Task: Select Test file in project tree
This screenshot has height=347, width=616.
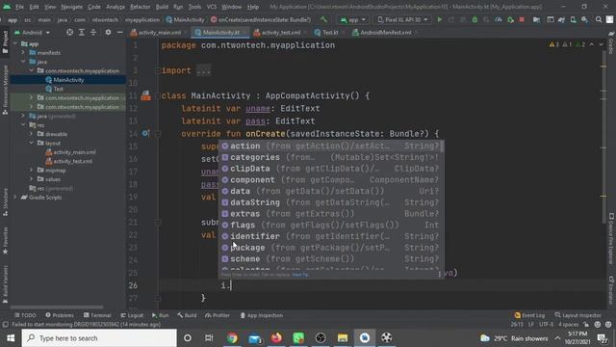Action: click(x=58, y=89)
